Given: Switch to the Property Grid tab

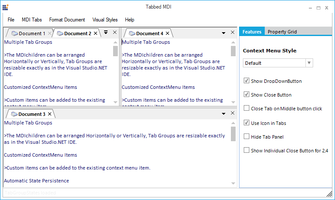Looking at the screenshot, I should point(282,32).
